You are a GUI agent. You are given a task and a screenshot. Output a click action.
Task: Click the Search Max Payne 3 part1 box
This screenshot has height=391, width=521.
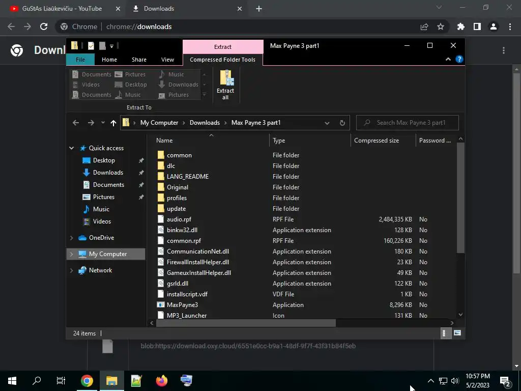point(408,123)
